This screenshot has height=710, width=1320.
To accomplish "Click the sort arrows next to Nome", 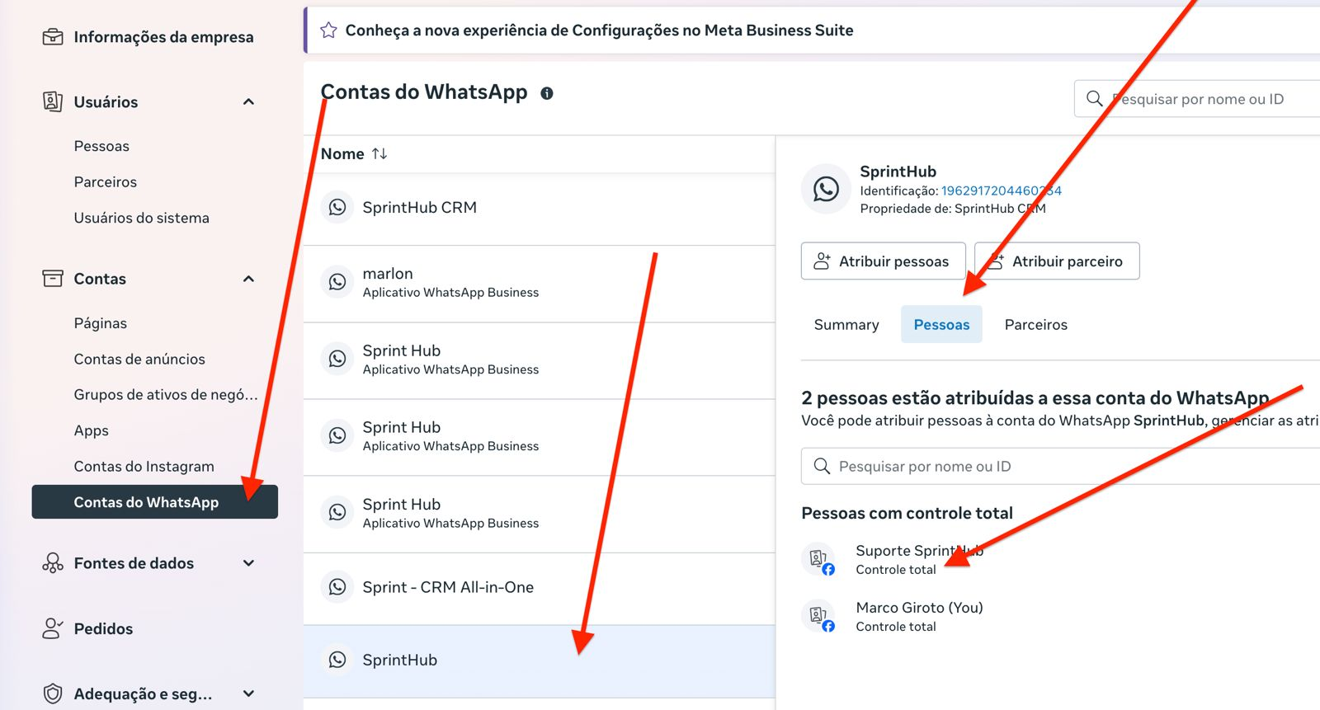I will tap(379, 154).
